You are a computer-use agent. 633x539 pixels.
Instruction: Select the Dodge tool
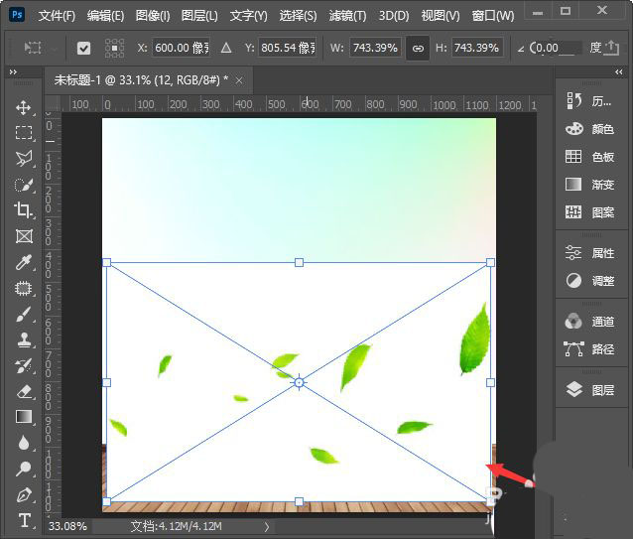(x=24, y=469)
